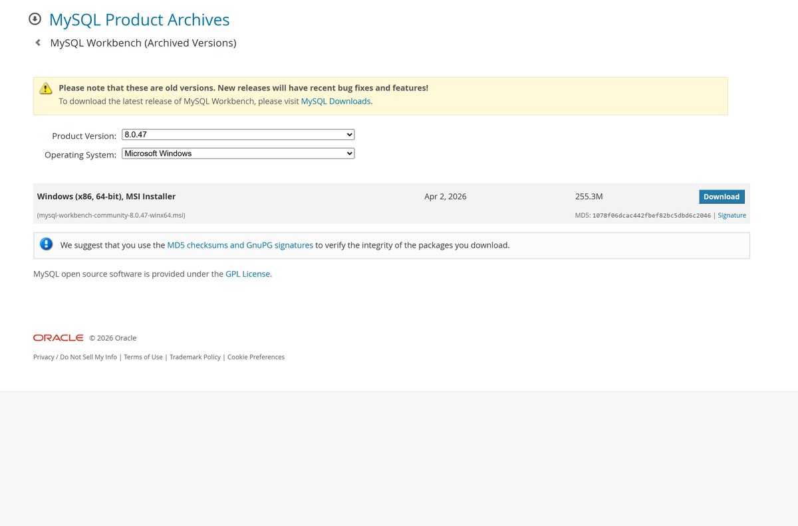The width and height of the screenshot is (798, 526).
Task: Open the Signature link
Action: pyautogui.click(x=731, y=215)
